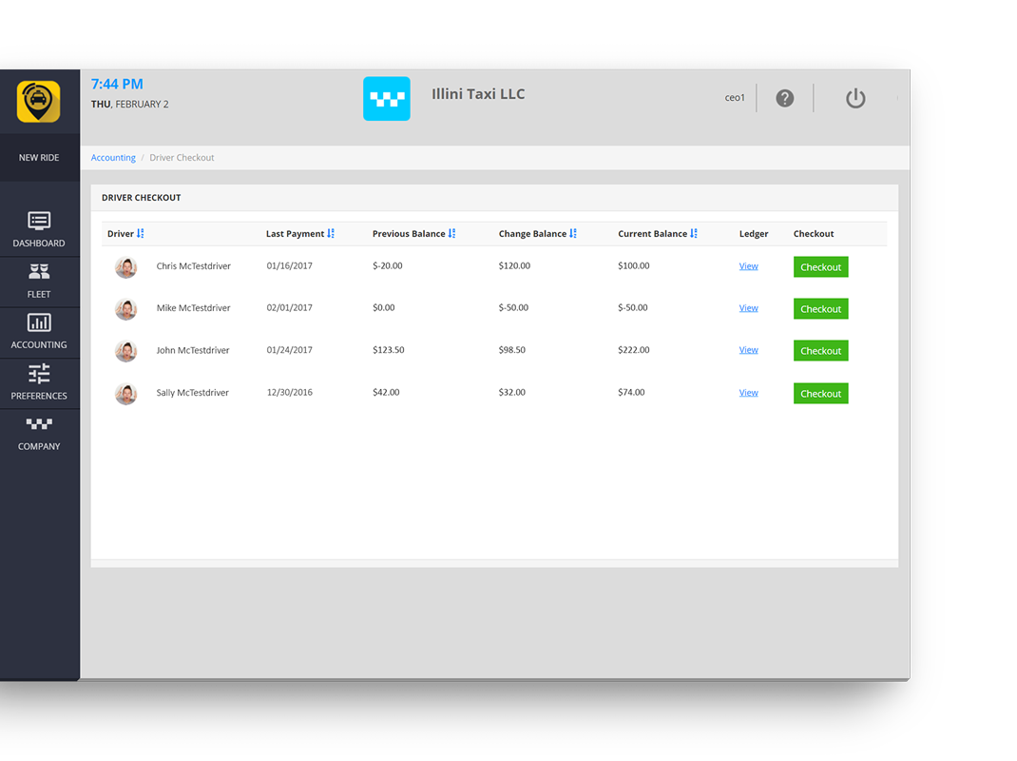Sort by Change Balance column icon
1017x761 pixels.
click(x=573, y=234)
